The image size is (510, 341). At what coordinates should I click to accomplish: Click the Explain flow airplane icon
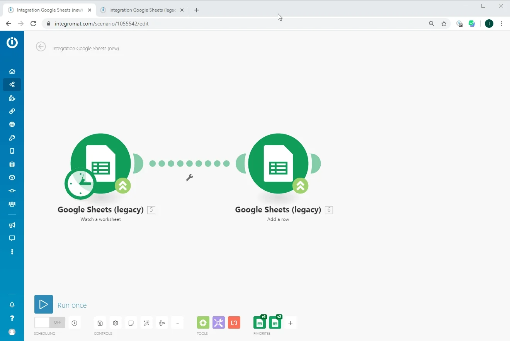162,323
